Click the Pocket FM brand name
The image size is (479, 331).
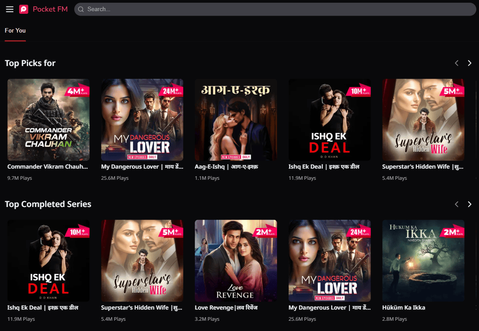pyautogui.click(x=50, y=9)
